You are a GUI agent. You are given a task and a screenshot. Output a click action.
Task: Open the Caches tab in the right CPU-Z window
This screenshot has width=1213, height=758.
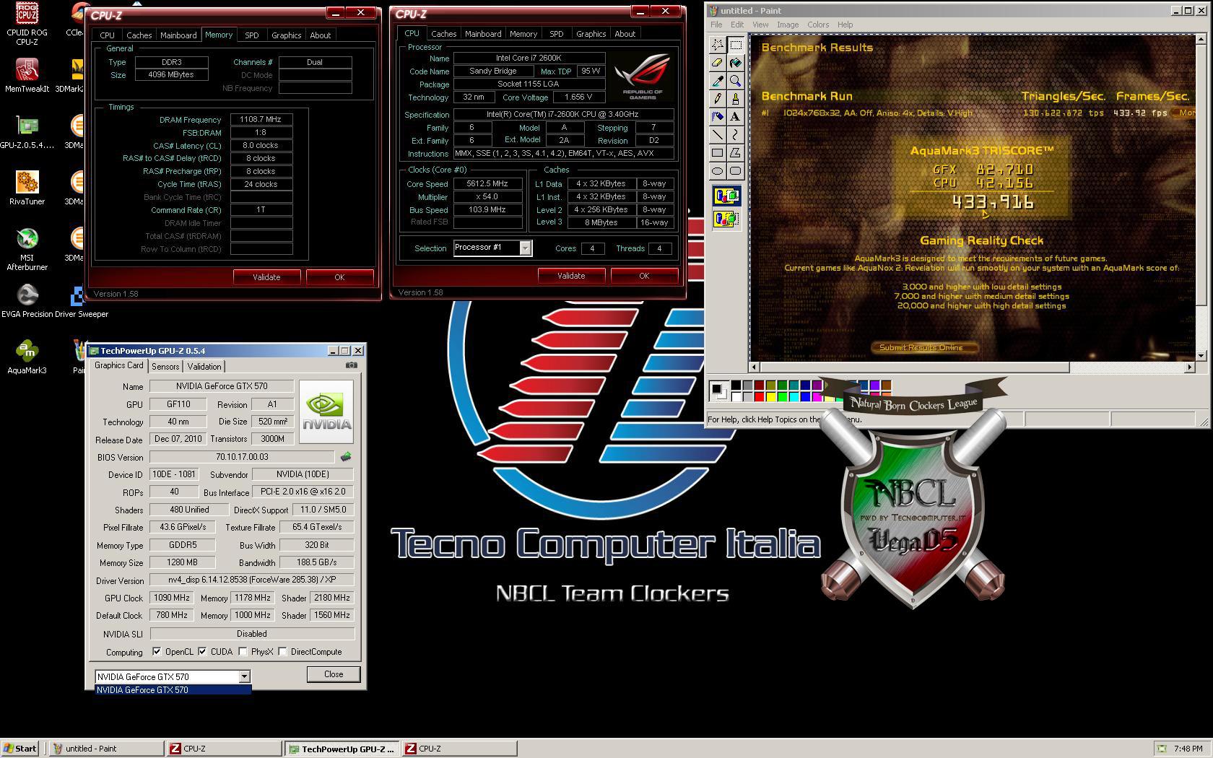[x=443, y=34]
